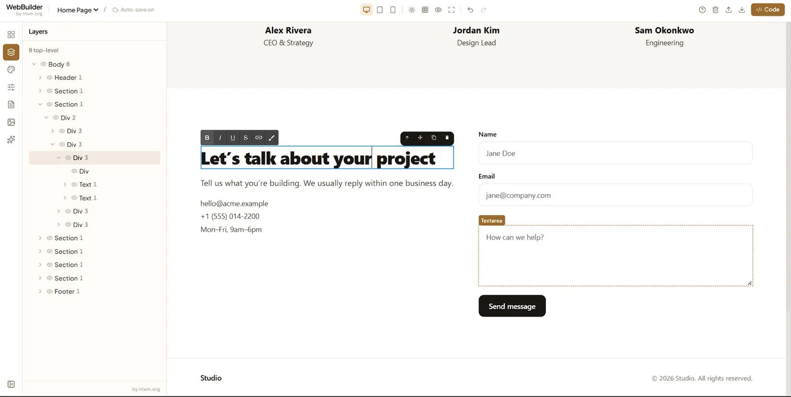Open the pages document panel

[11, 105]
